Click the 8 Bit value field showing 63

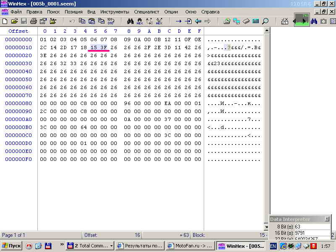[x=312, y=227]
